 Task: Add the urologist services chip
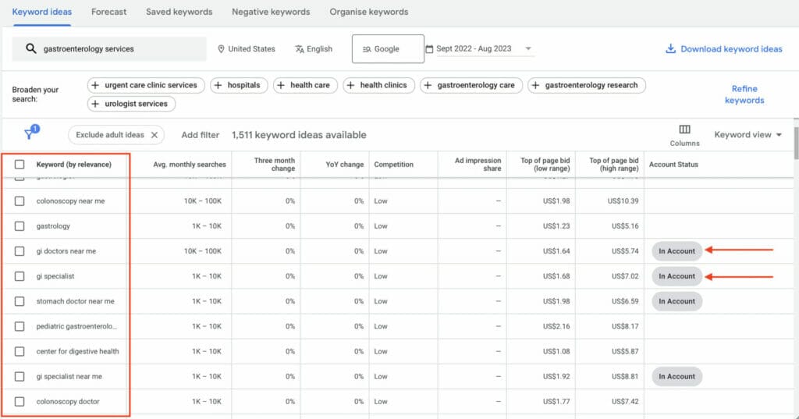(131, 104)
